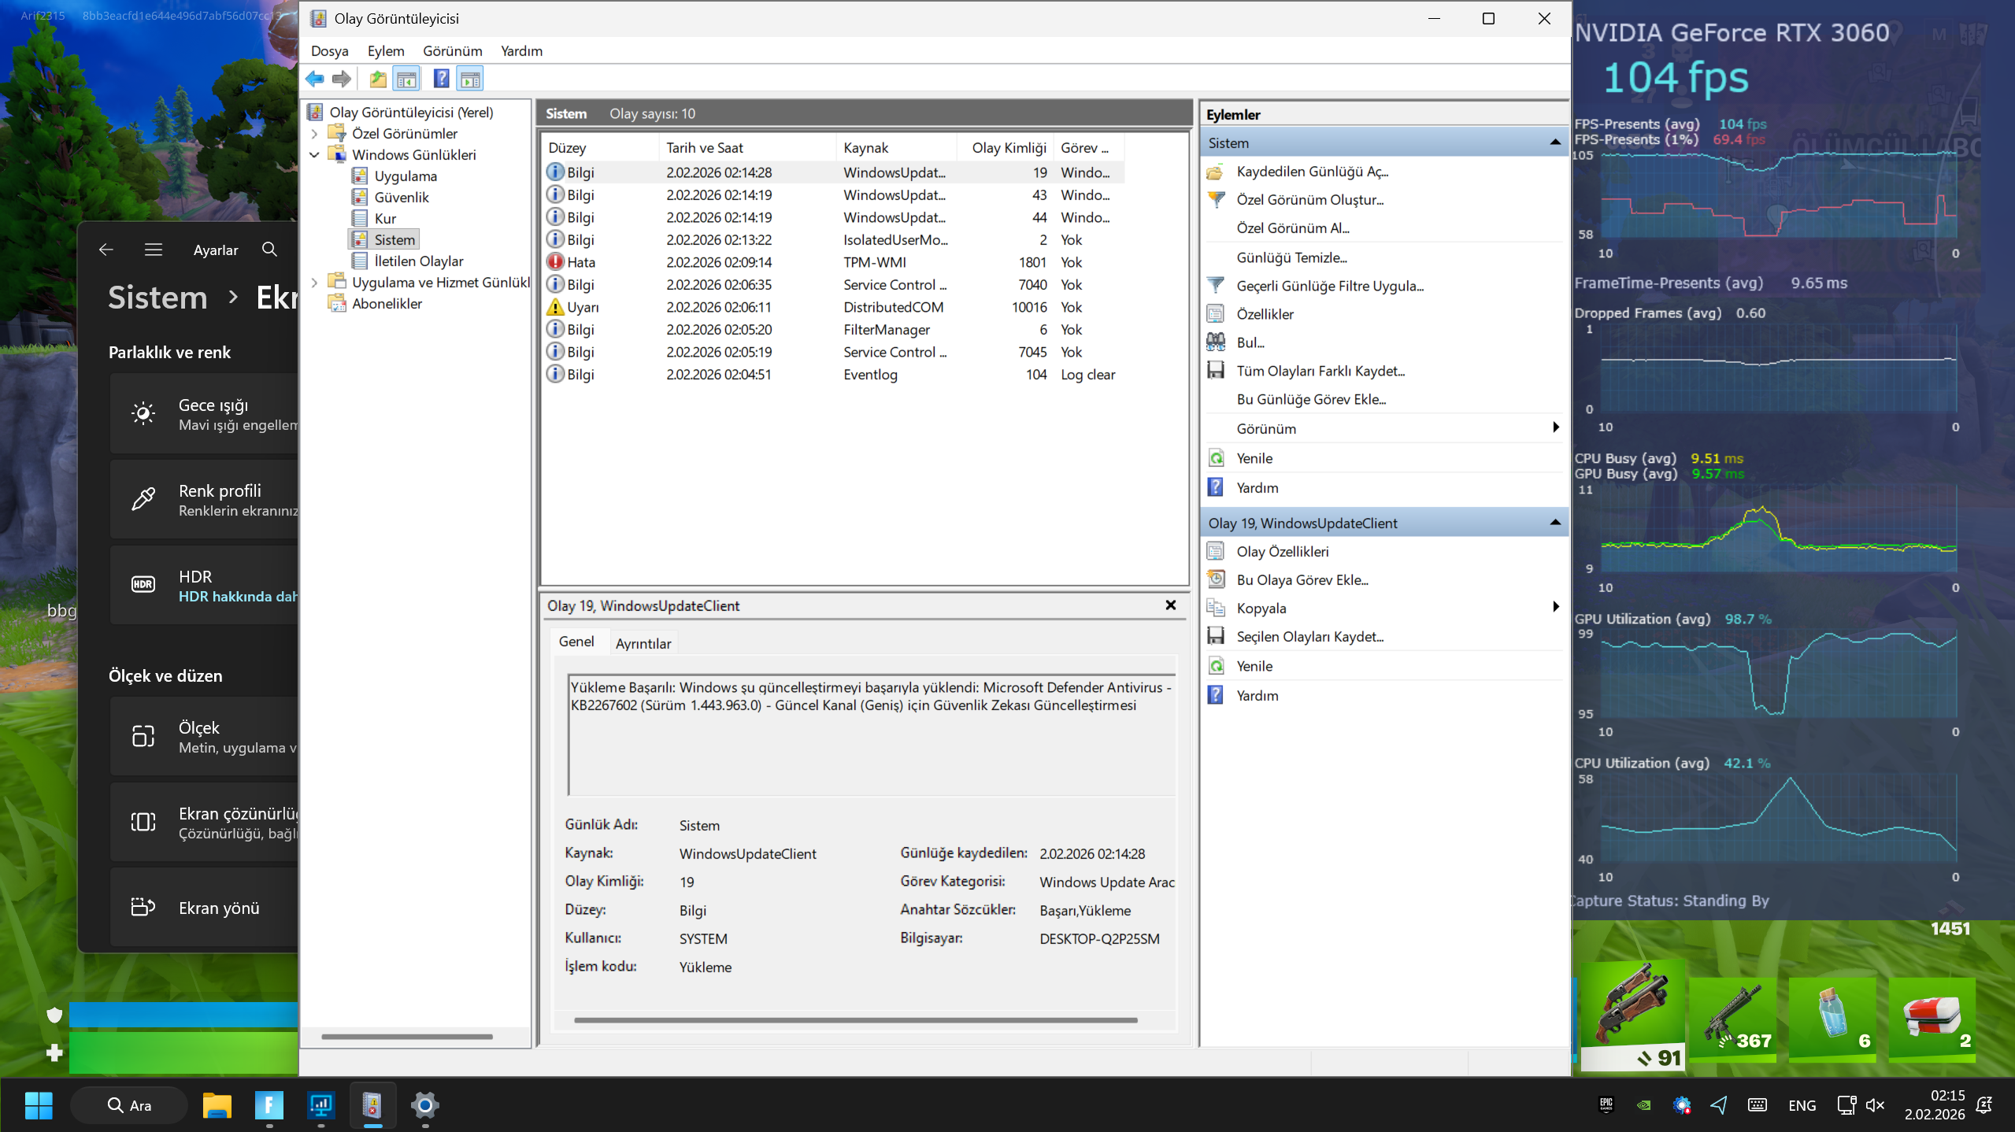This screenshot has width=2015, height=1132.
Task: Toggle the action pane toolbar icon
Action: pyautogui.click(x=470, y=79)
